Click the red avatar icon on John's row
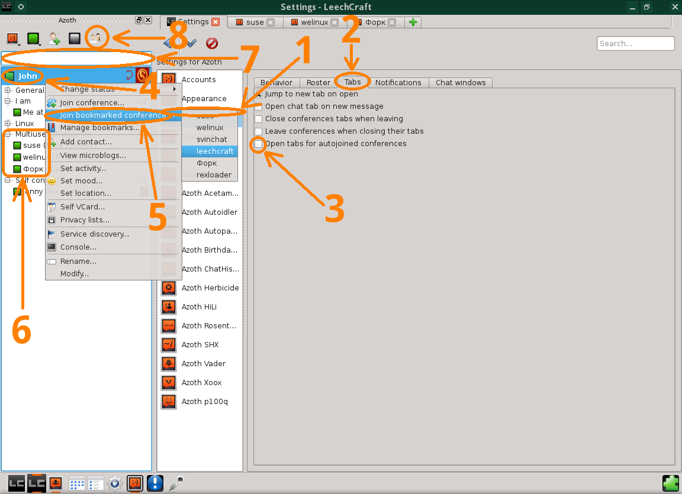 [143, 76]
